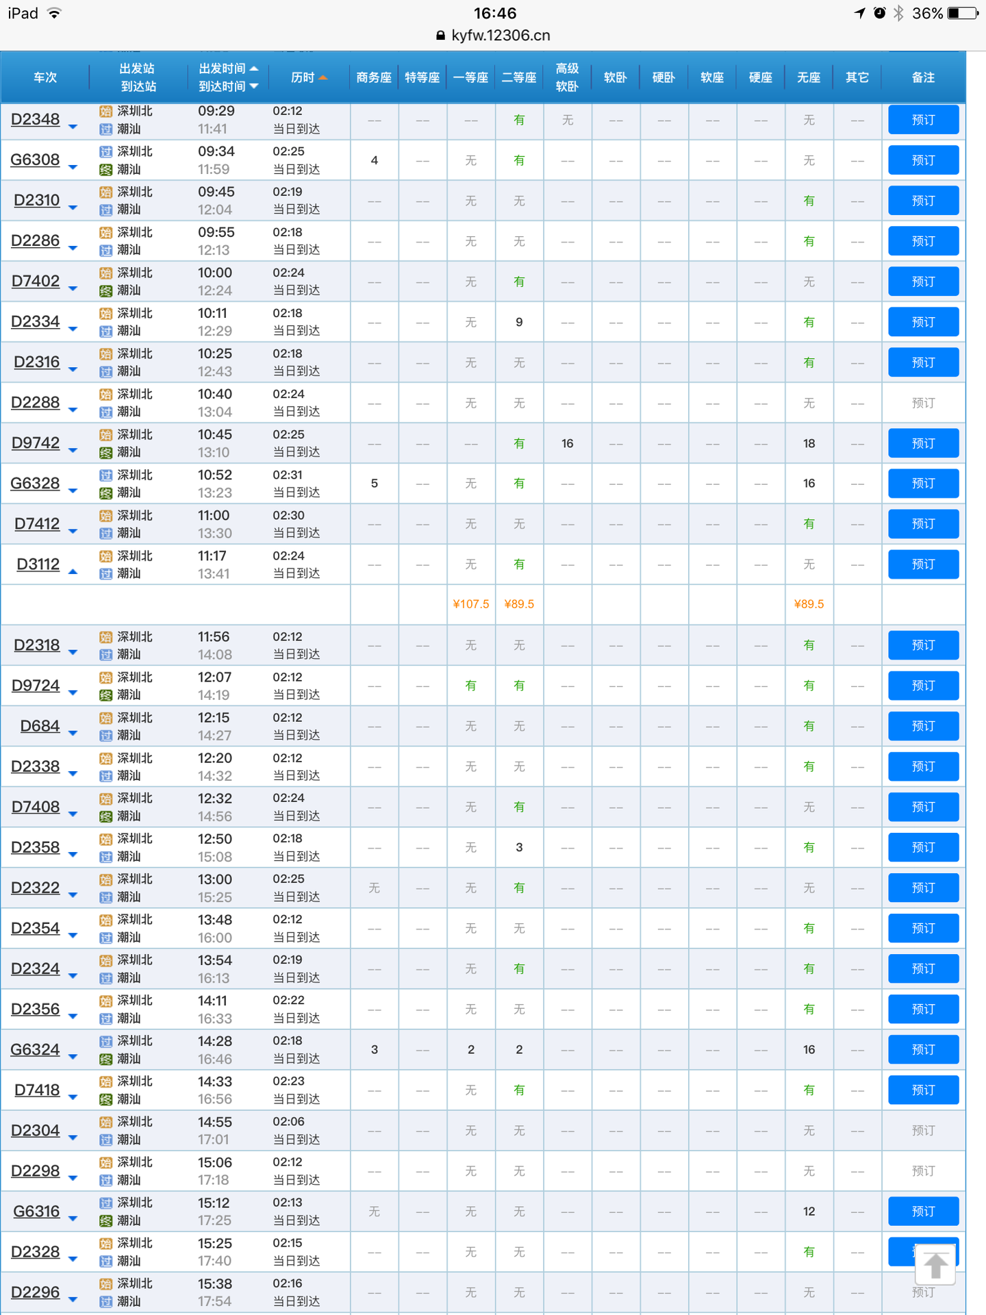Book train D9742 with 预订 button

click(x=923, y=444)
